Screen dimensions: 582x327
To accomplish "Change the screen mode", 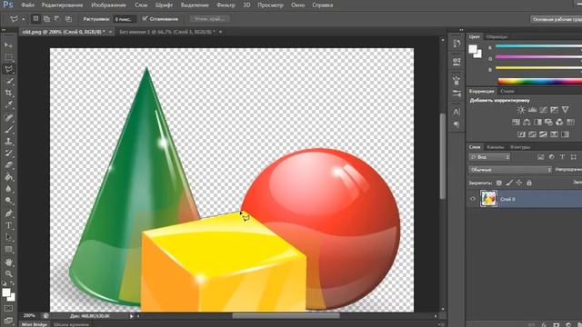I will 8,320.
